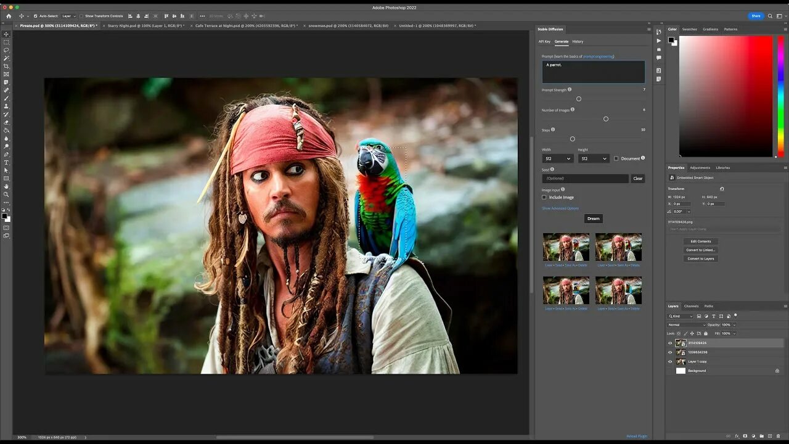
Task: Hide the Layer 1 copy layer
Action: 670,361
